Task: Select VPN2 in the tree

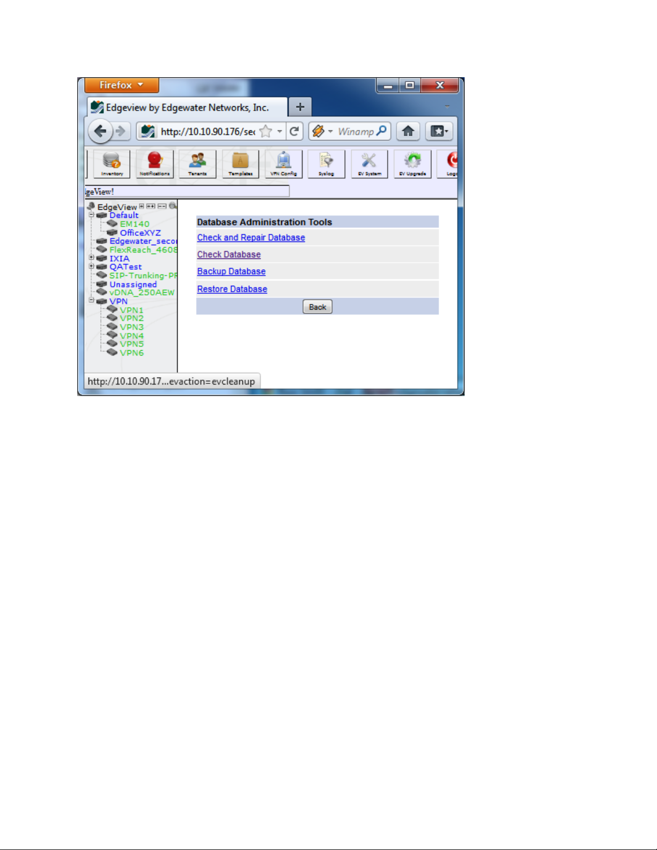Action: 132,318
